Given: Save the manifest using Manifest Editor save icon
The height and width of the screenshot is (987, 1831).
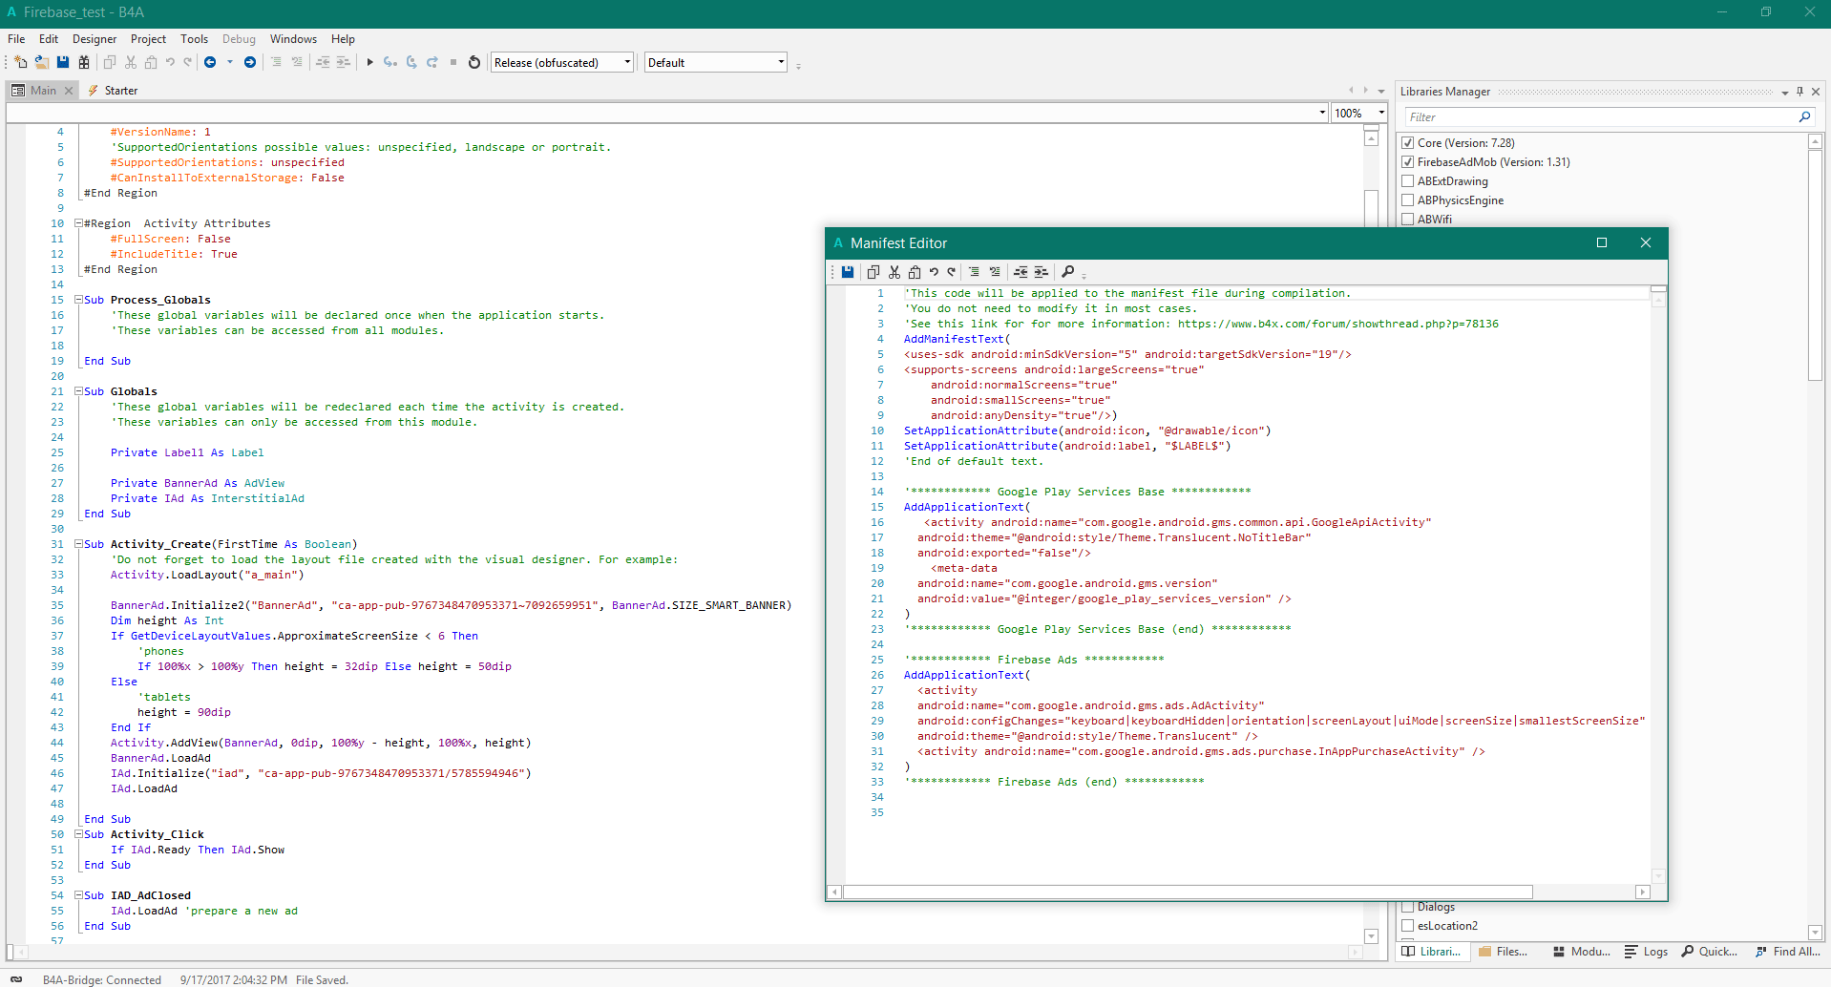Looking at the screenshot, I should [x=848, y=272].
